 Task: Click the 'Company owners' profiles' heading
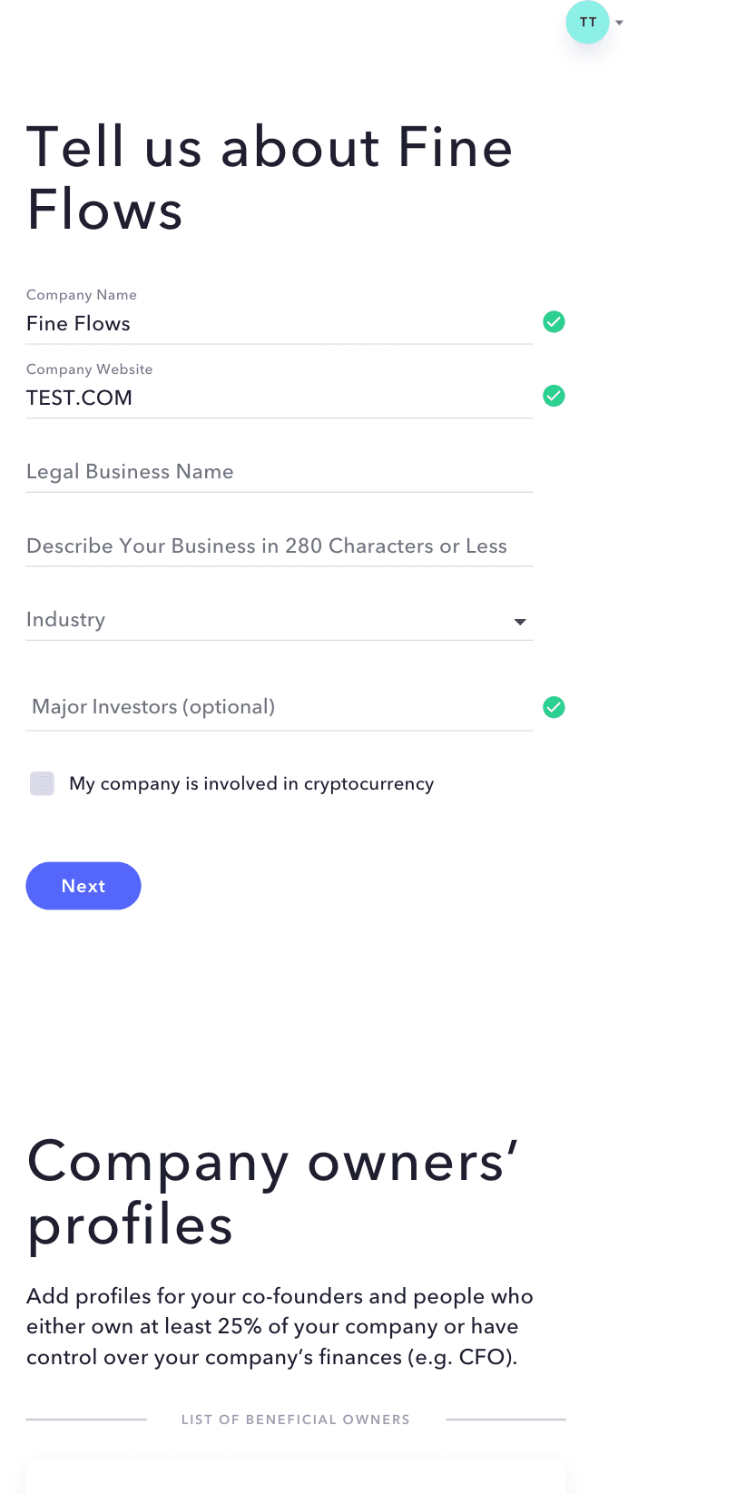pos(272,1193)
